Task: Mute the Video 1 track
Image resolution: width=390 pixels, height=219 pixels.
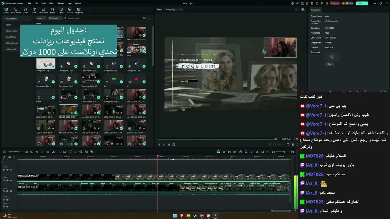Action: 7,191
